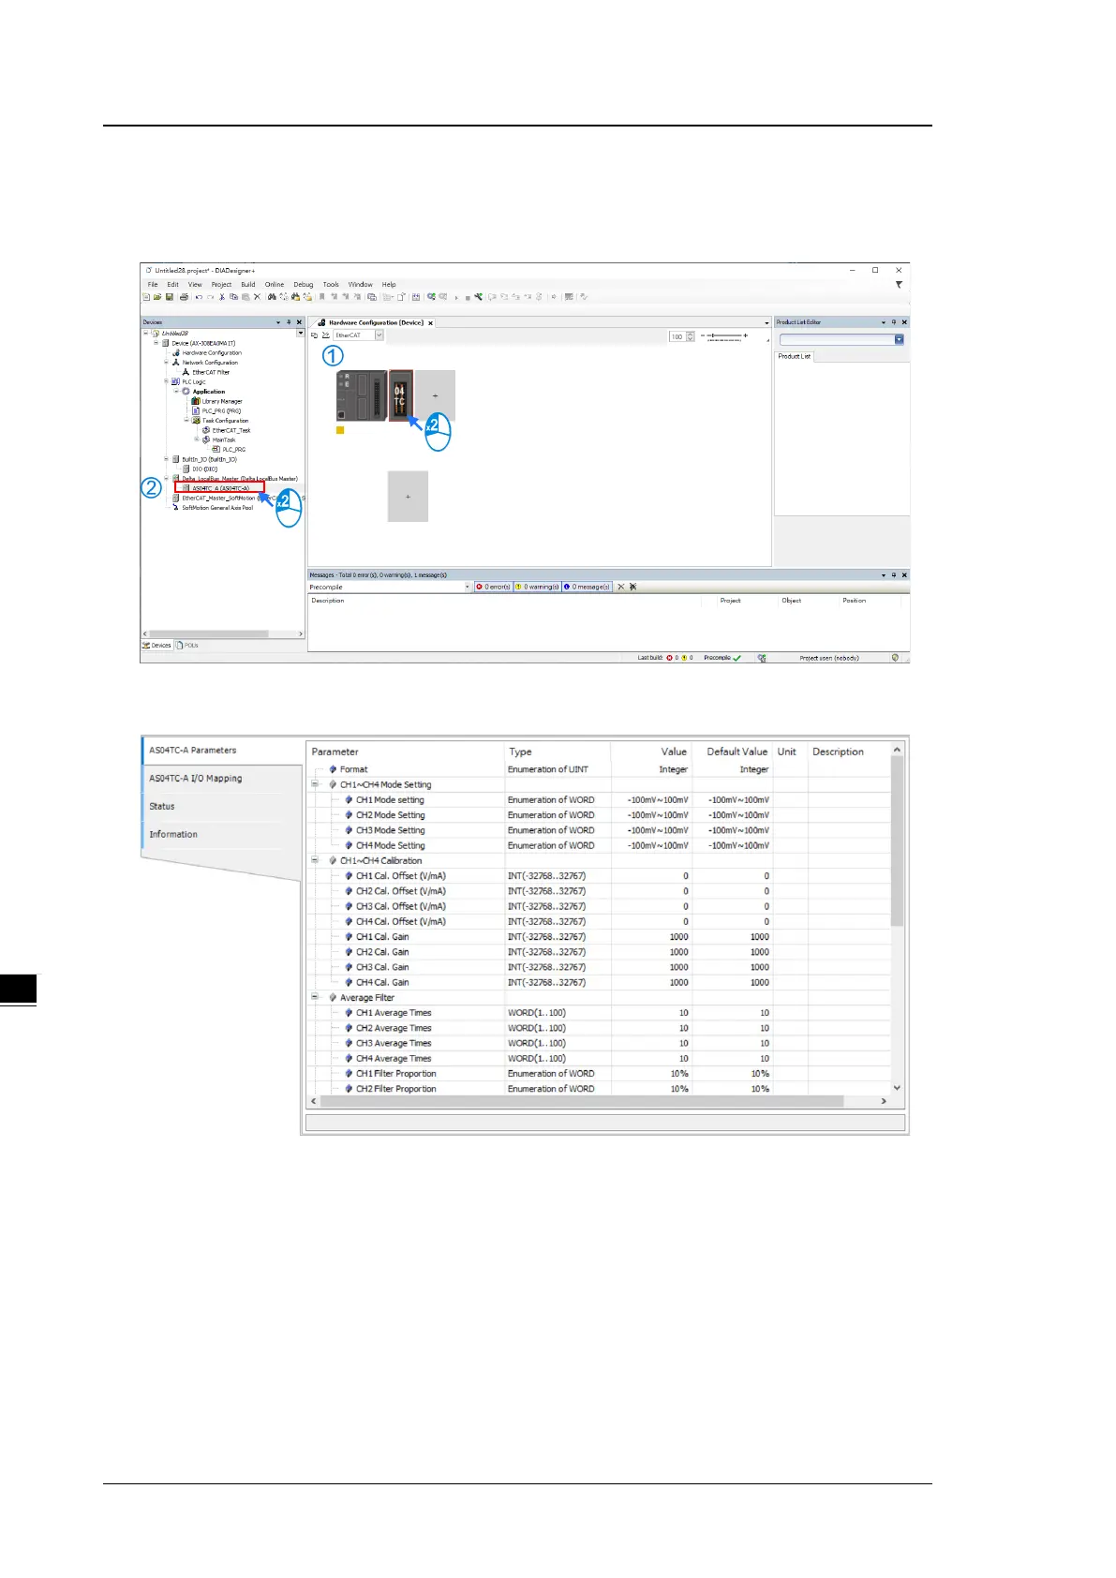1116x1578 pixels.
Task: Click the Copy toolbar icon
Action: (233, 297)
